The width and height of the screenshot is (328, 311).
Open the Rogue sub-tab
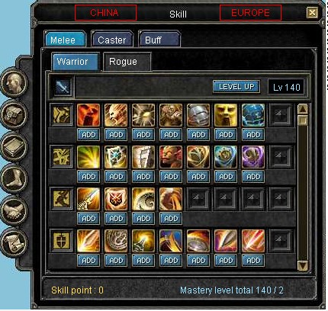pyautogui.click(x=127, y=62)
